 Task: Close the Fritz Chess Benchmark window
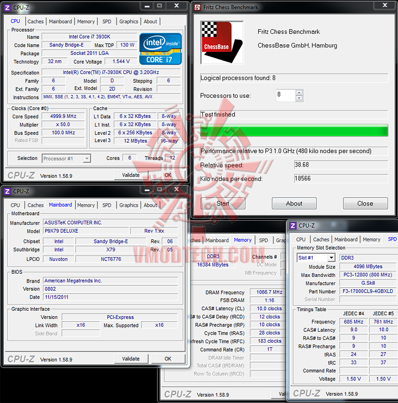385,5
